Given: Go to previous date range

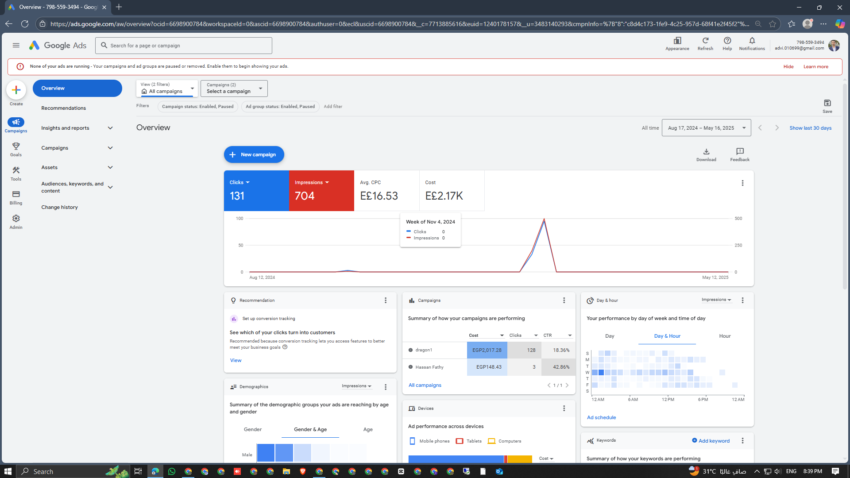Looking at the screenshot, I should point(760,127).
